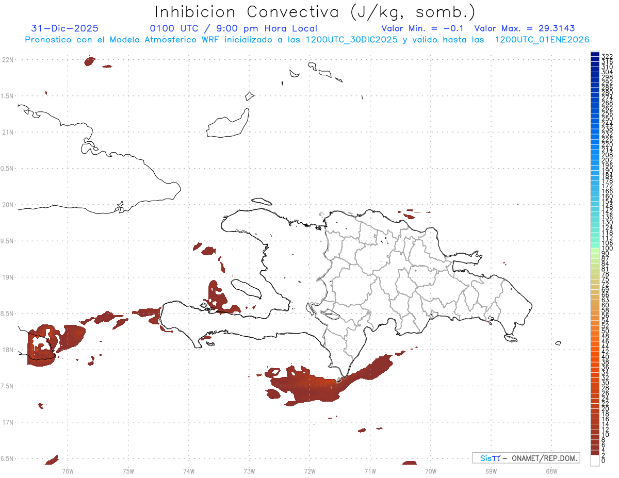Viewport: 619px width, 478px height.
Task: Click the "17N" latitude label
Action: click(8, 422)
